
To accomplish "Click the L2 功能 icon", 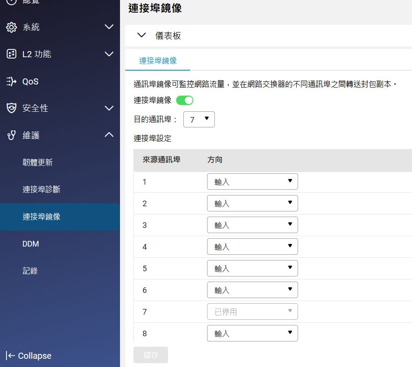I will pyautogui.click(x=11, y=54).
